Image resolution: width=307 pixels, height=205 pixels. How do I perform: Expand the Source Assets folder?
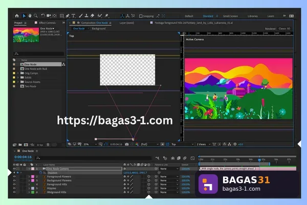point(18,82)
